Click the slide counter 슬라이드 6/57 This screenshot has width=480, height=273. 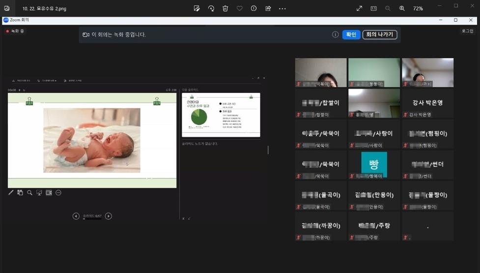[92, 216]
